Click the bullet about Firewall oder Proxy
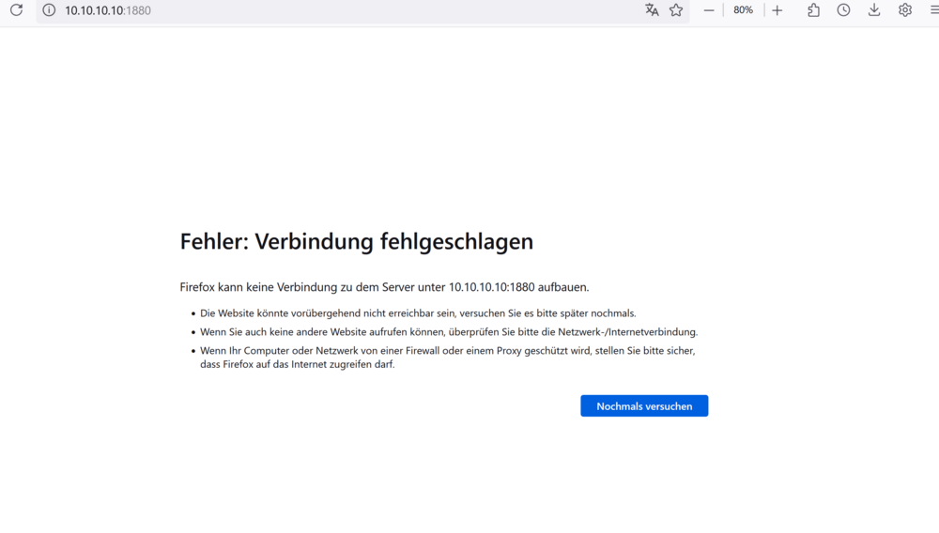939x533 pixels. (x=447, y=358)
